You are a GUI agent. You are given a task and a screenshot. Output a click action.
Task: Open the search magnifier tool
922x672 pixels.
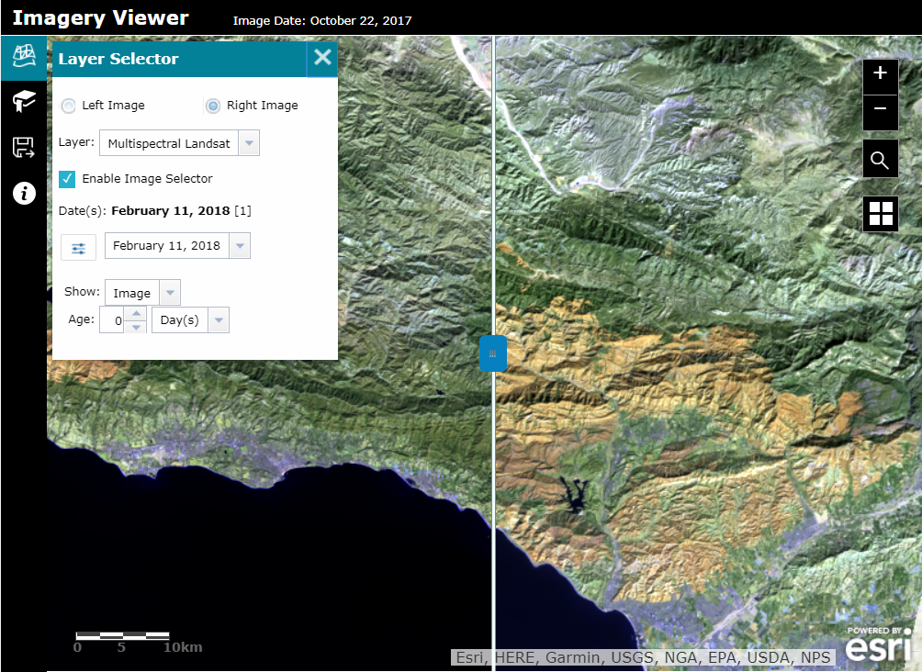coord(880,159)
